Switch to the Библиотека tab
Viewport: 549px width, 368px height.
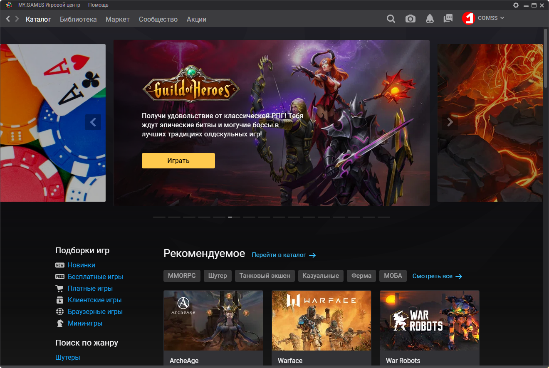(78, 19)
